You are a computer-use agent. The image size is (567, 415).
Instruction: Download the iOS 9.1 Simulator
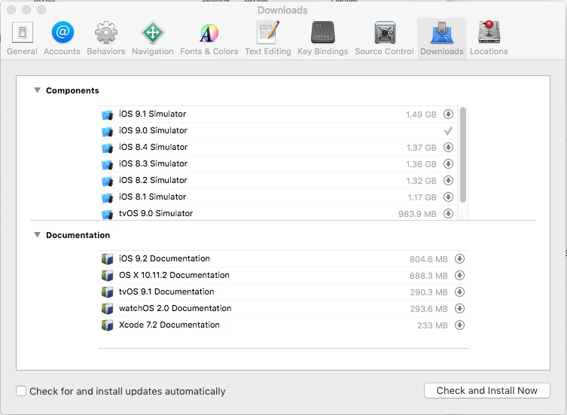(448, 114)
